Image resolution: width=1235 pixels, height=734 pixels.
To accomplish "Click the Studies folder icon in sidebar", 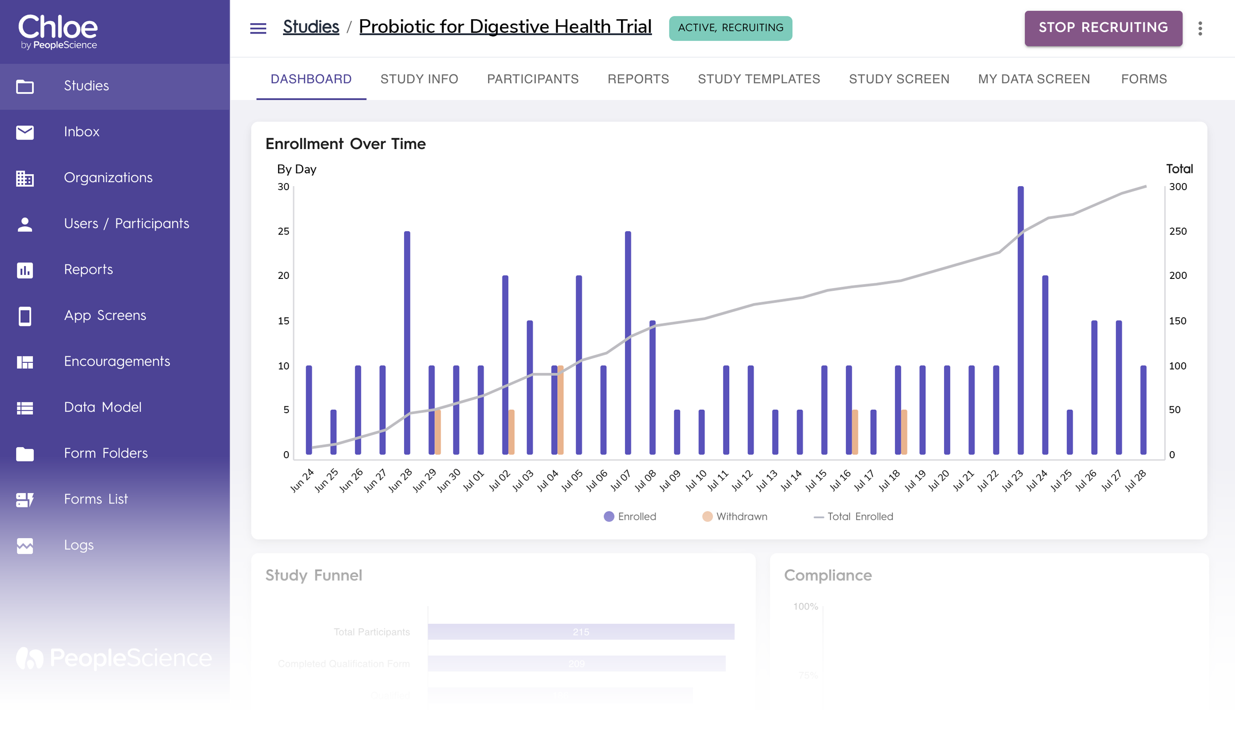I will (25, 86).
